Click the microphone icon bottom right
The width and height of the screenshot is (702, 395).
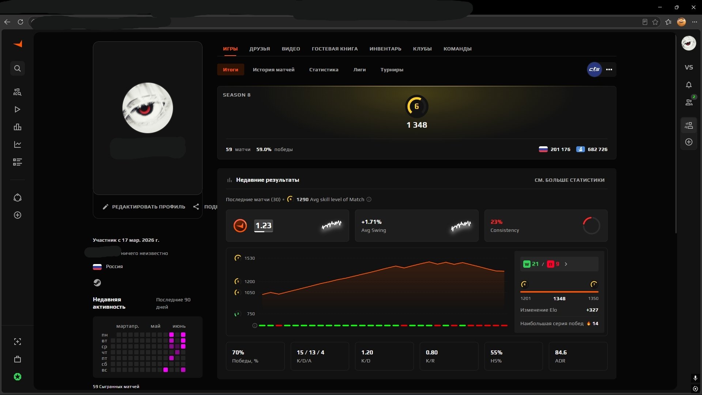click(695, 378)
